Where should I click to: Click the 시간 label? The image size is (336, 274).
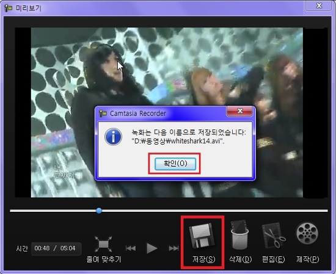[x=22, y=248]
